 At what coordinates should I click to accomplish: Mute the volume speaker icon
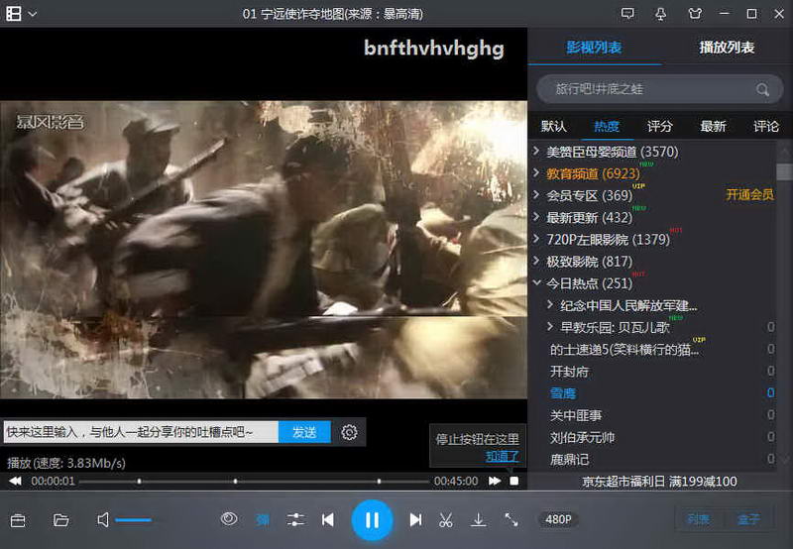[103, 519]
